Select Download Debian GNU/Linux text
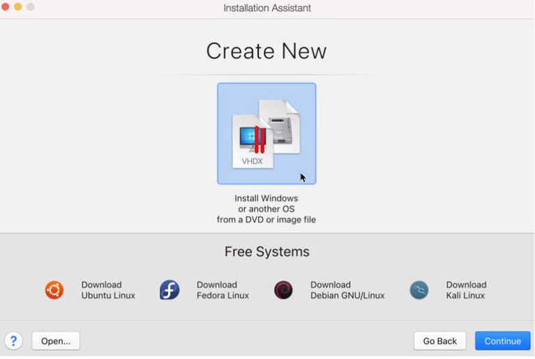This screenshot has height=359, width=535. [x=347, y=290]
